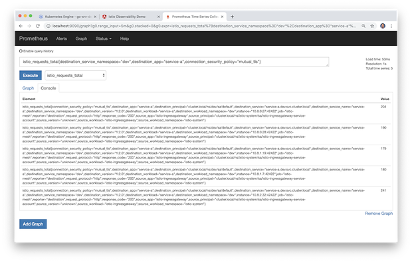
Task: Click the zoom magnifier in address bar
Action: (x=363, y=26)
